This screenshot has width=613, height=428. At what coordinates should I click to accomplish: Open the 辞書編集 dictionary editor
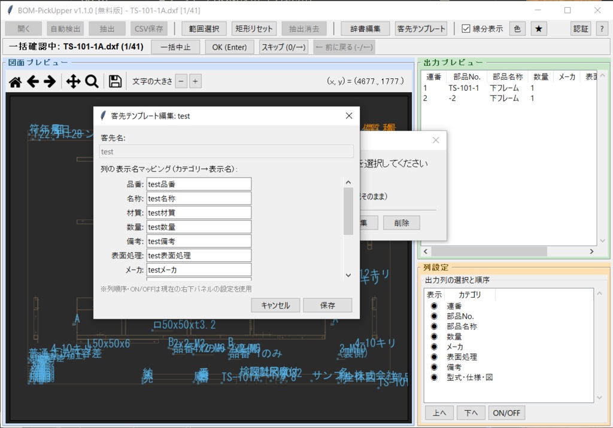365,29
